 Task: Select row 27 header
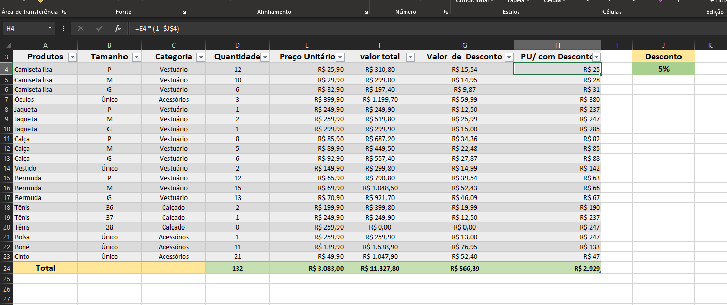(x=7, y=299)
